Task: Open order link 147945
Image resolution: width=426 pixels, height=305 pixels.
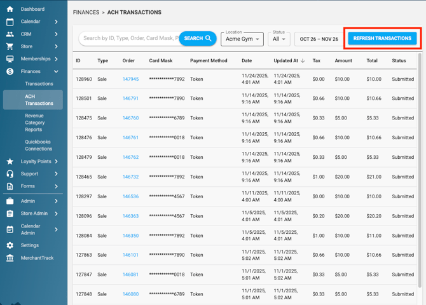Action: [x=130, y=79]
